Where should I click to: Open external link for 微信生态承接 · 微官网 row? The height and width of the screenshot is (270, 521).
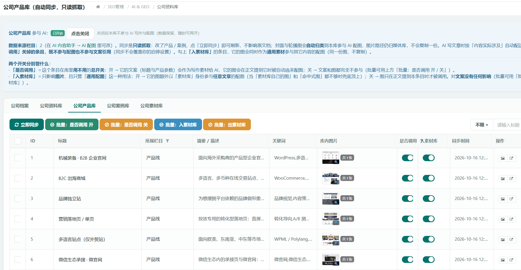pos(511,260)
